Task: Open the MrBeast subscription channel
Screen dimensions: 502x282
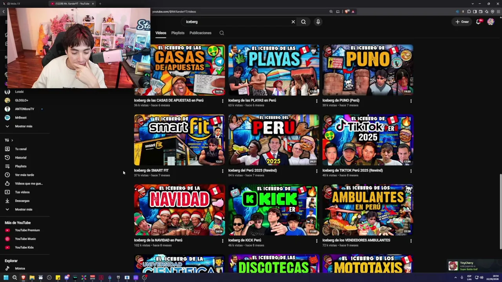Action: pos(21,117)
